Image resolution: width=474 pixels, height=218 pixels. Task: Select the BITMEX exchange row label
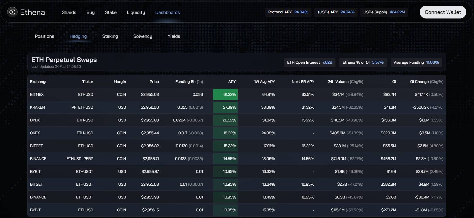pyautogui.click(x=37, y=94)
